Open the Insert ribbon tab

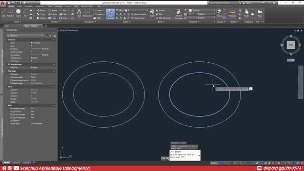[19, 6]
